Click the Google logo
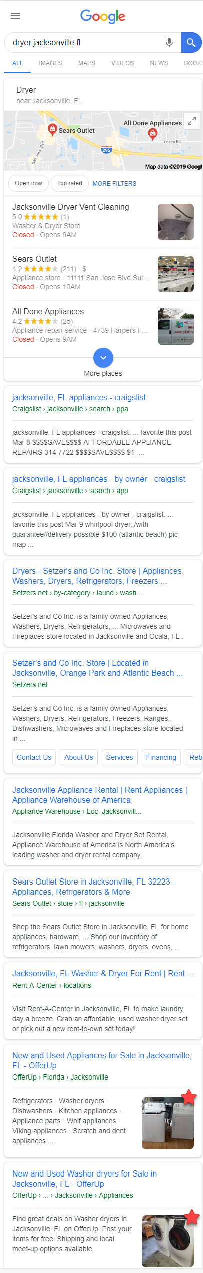The width and height of the screenshot is (203, 1273). pyautogui.click(x=103, y=16)
